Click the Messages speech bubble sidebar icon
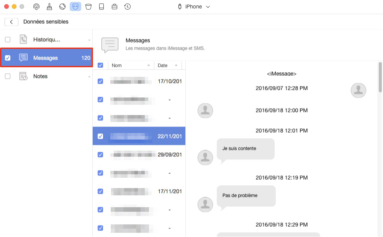 pyautogui.click(x=23, y=58)
